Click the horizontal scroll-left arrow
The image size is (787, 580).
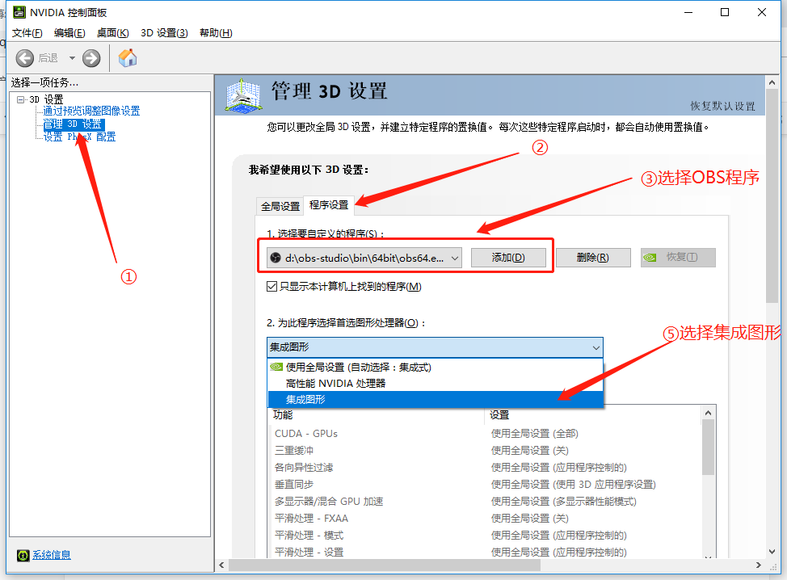coord(222,565)
